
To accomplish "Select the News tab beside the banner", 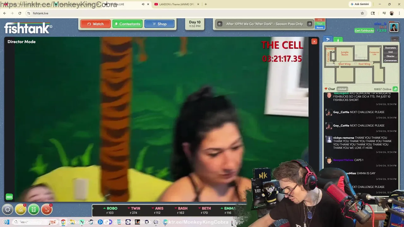I will (x=320, y=27).
